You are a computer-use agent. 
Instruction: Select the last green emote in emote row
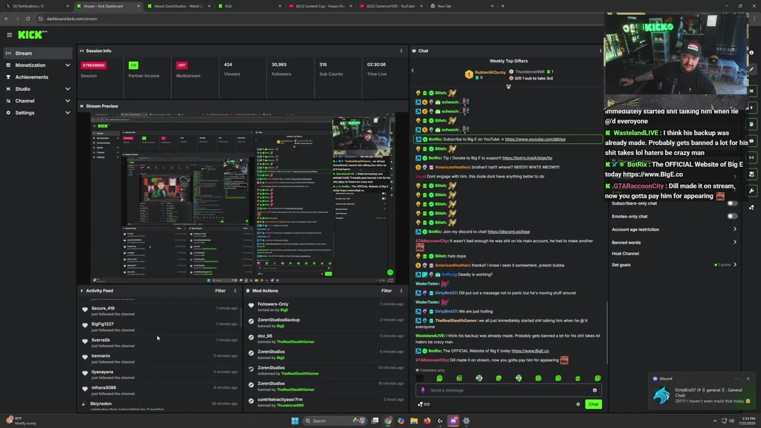(x=597, y=378)
